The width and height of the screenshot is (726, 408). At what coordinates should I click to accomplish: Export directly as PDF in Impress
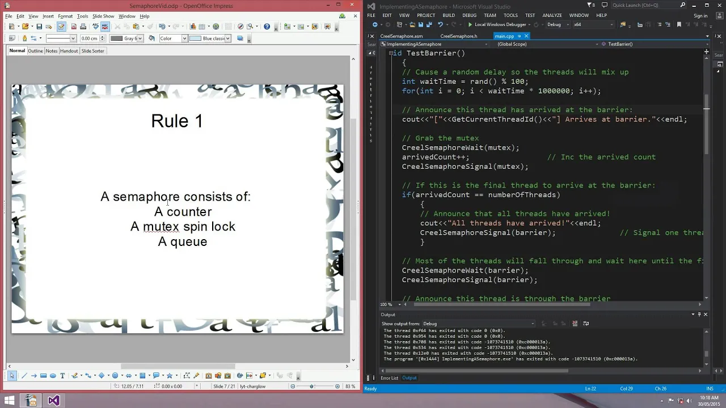click(x=74, y=26)
